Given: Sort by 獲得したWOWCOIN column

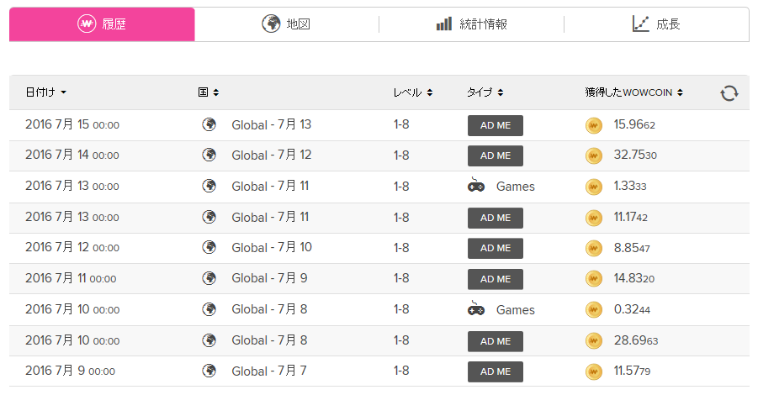Looking at the screenshot, I should 633,92.
